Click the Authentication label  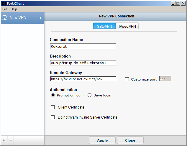pos(63,90)
